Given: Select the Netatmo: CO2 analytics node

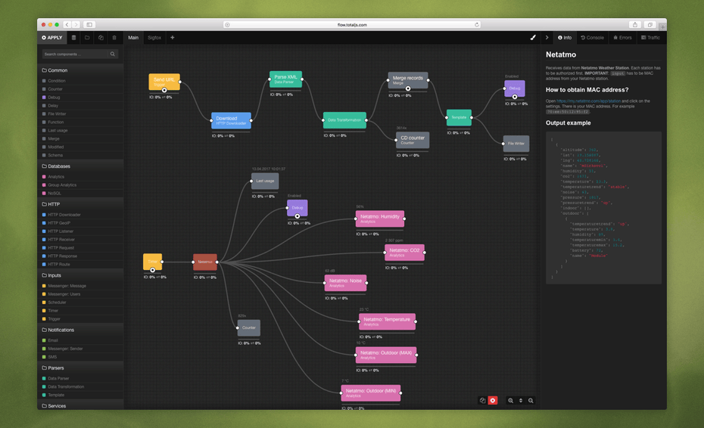Looking at the screenshot, I should pos(404,253).
